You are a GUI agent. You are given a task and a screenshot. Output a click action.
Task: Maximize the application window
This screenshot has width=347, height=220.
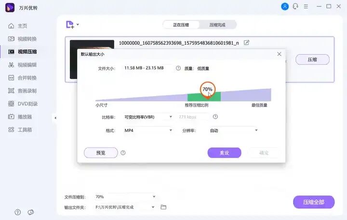point(329,6)
